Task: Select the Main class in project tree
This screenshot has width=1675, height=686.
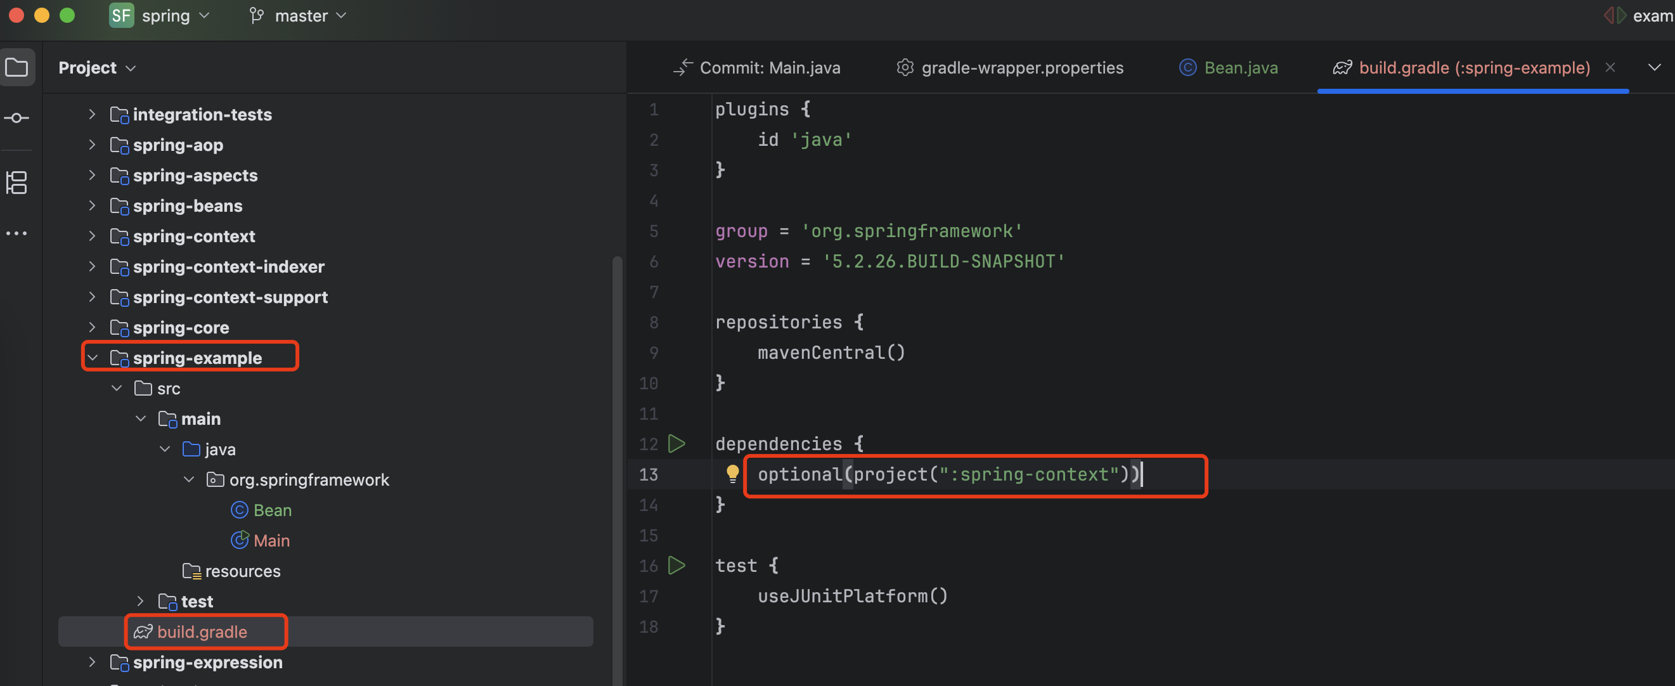Action: pos(271,540)
